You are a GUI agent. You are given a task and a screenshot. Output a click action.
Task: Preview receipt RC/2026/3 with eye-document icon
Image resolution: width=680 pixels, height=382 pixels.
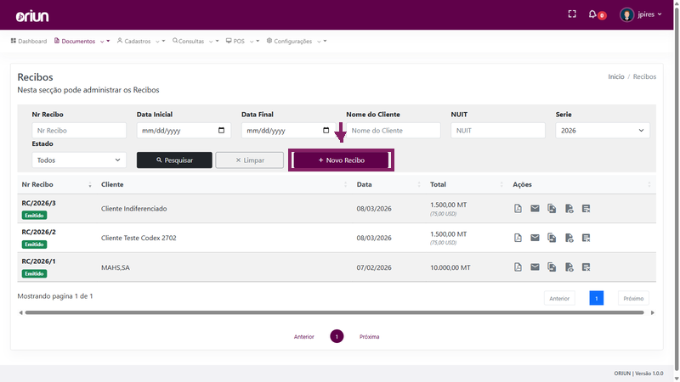click(x=569, y=208)
